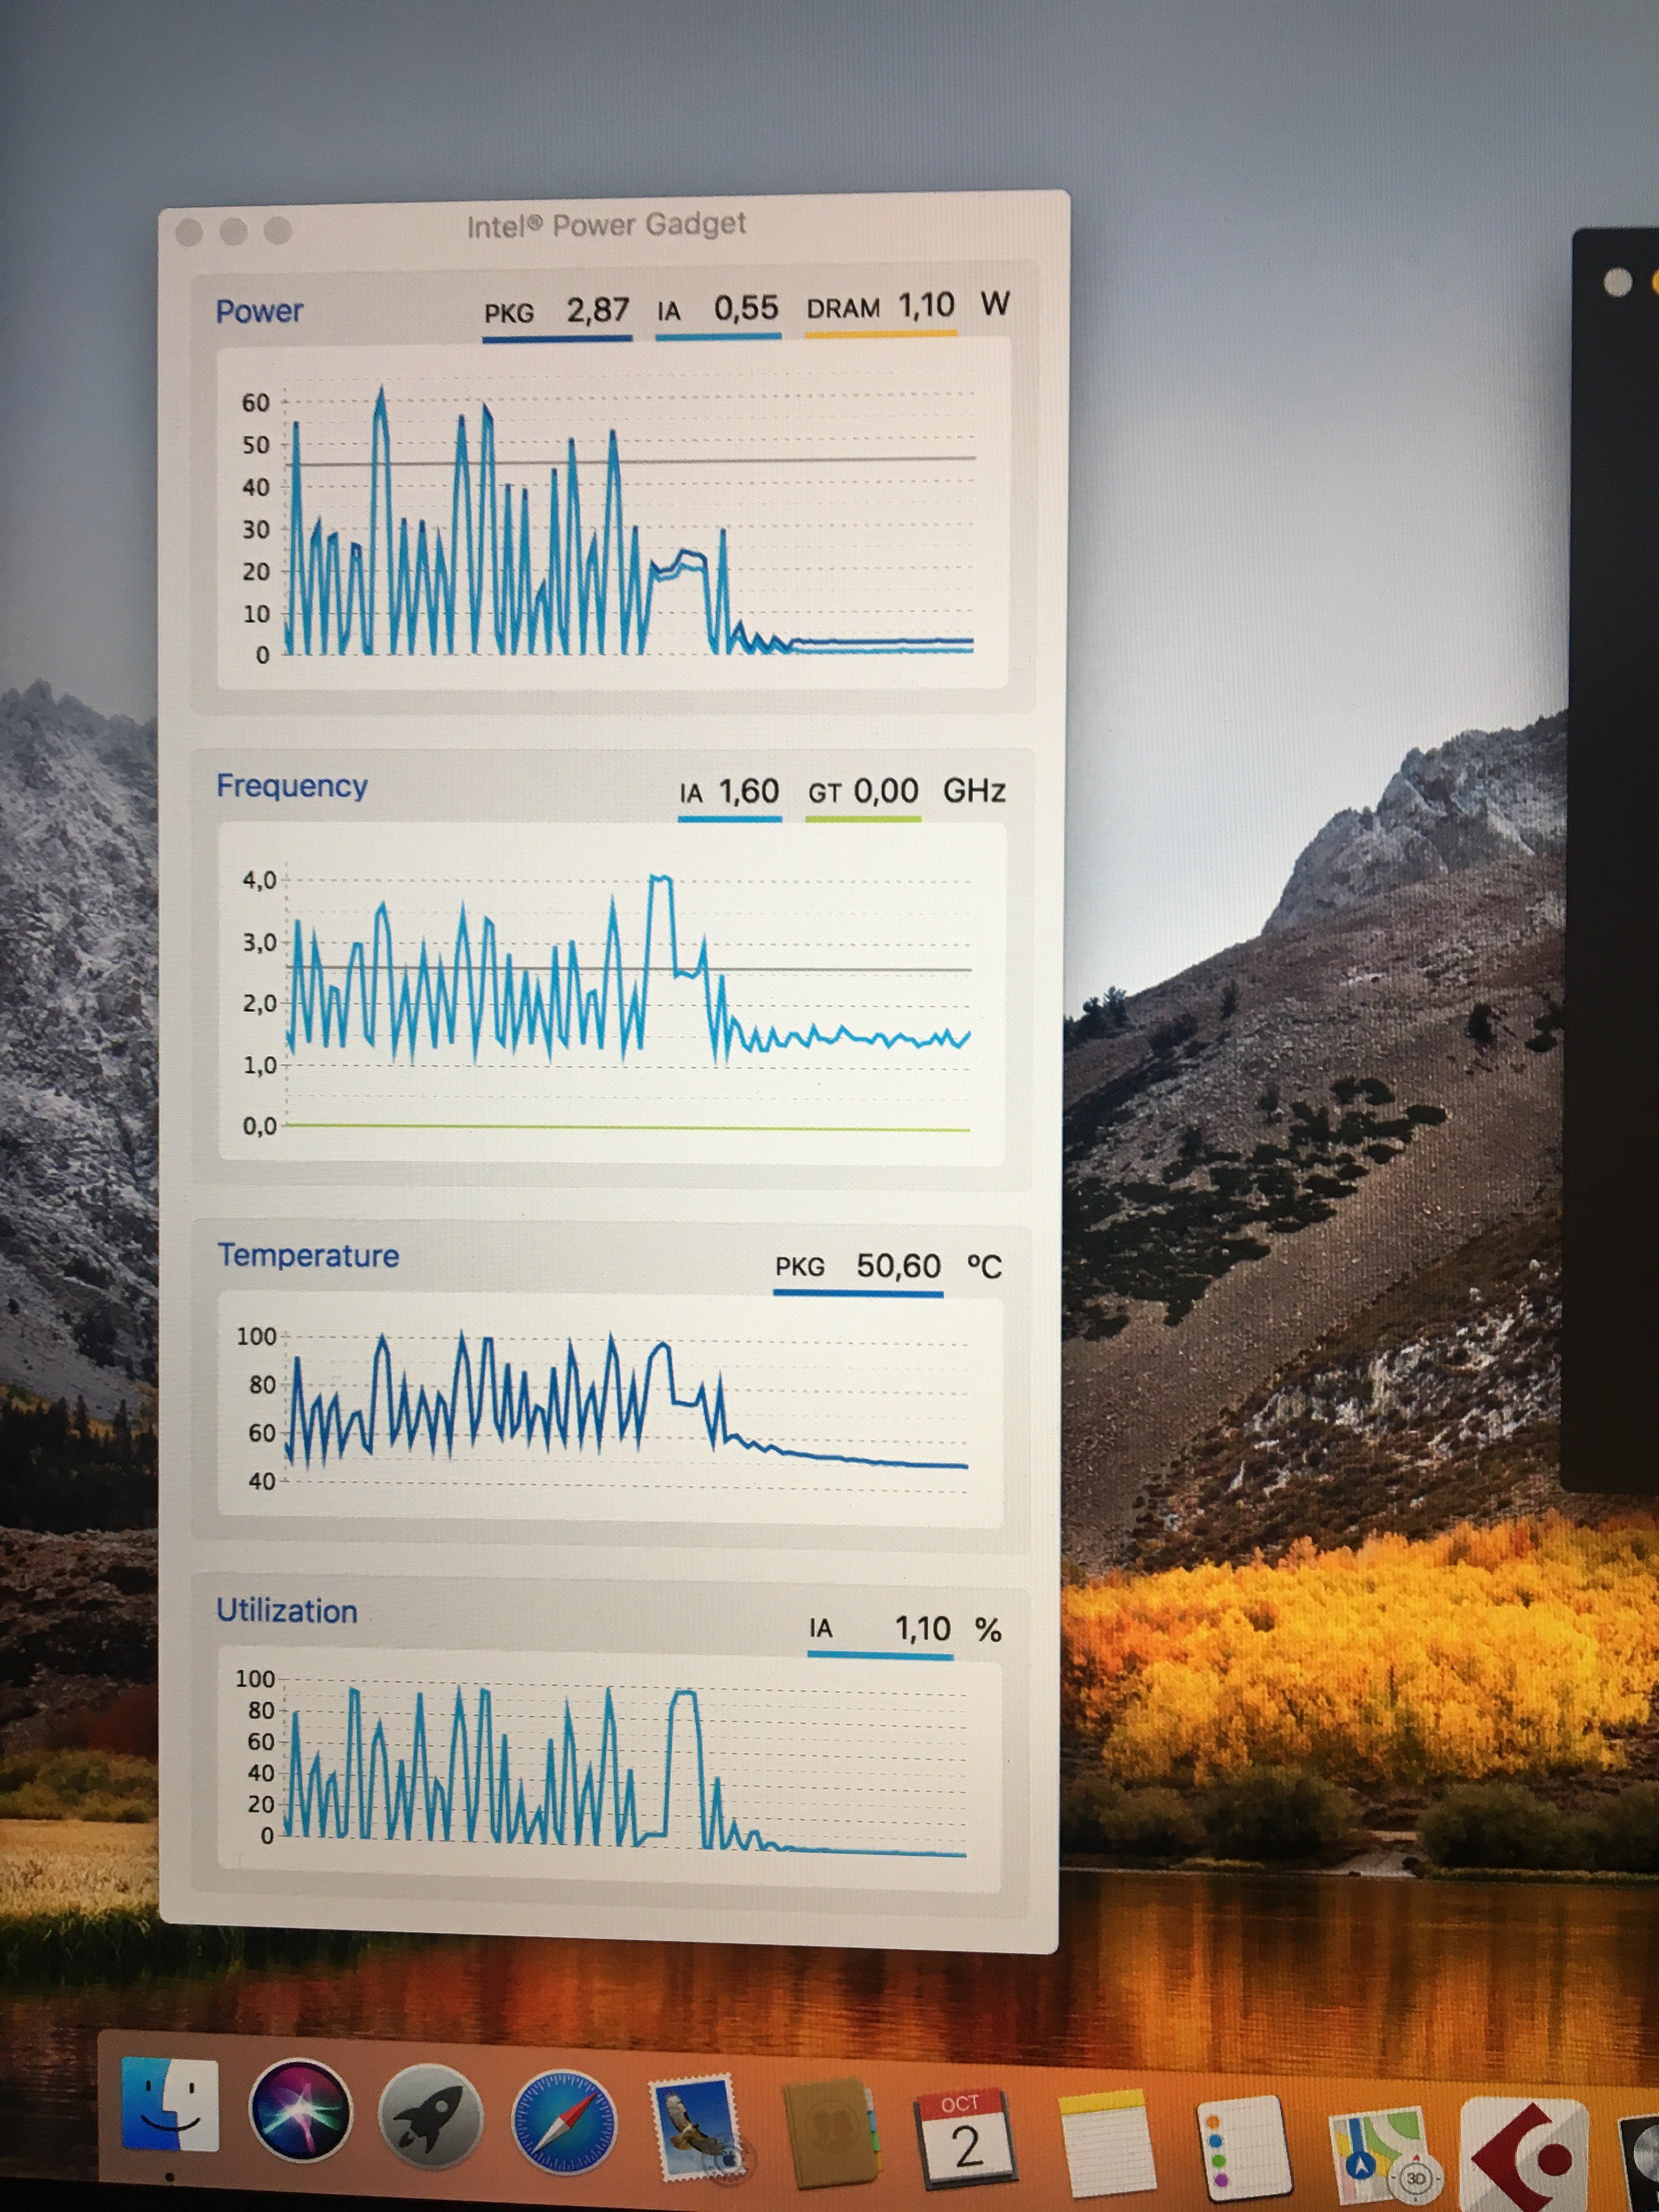Zoom the Intel Power Gadget window

pos(277,230)
